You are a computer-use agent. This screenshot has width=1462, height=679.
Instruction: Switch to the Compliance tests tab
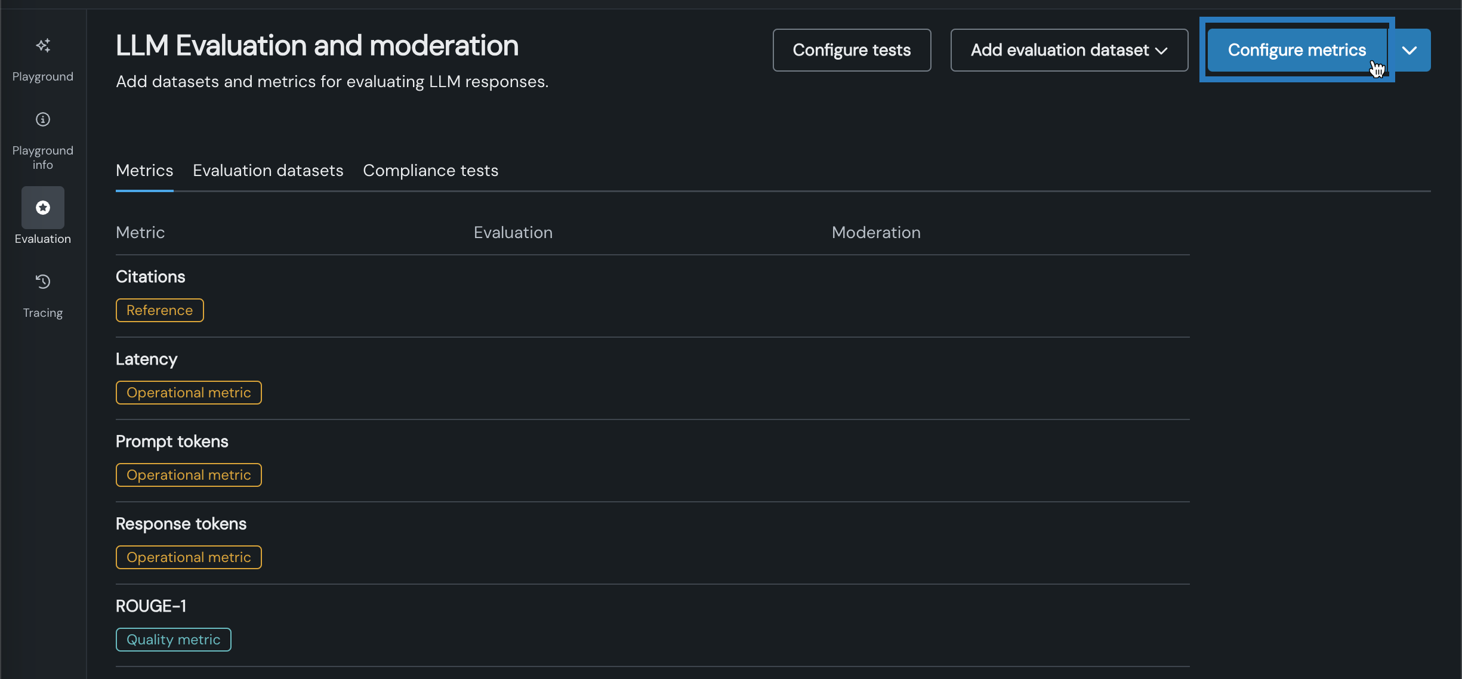pos(430,171)
